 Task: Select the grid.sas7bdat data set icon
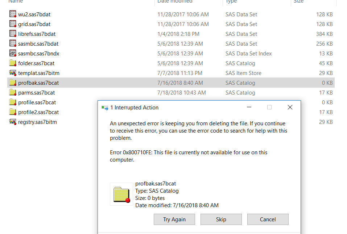click(12, 24)
